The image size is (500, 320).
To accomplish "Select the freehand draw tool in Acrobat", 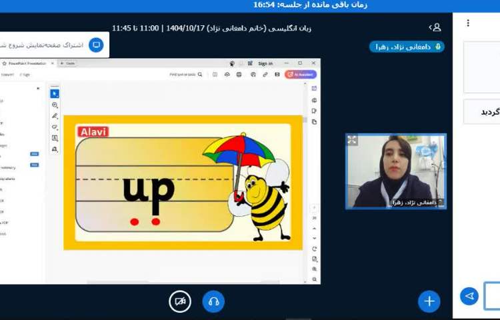I will tap(55, 127).
